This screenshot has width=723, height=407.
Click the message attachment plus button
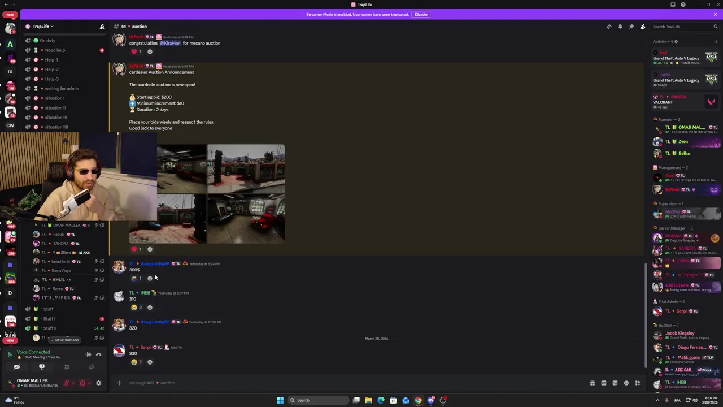click(119, 383)
